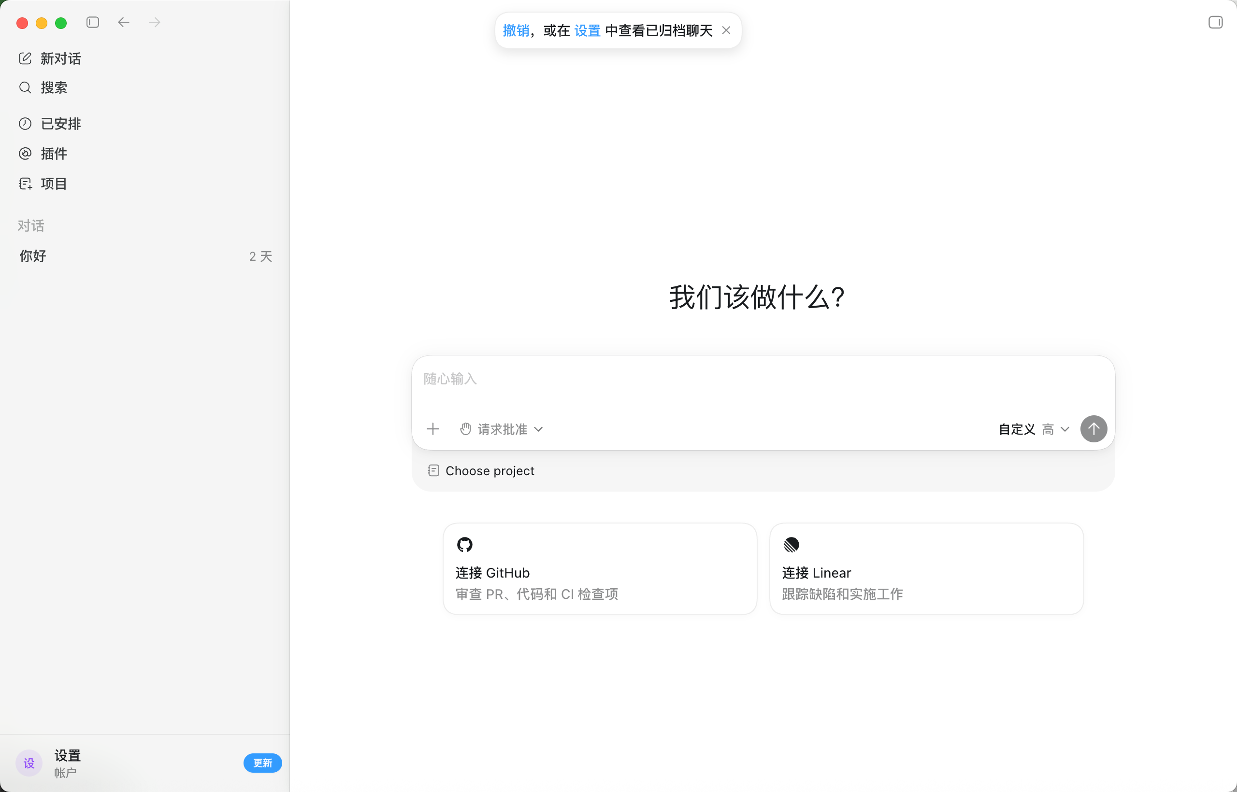
Task: Click the hand icon for 请求批准
Action: [465, 429]
